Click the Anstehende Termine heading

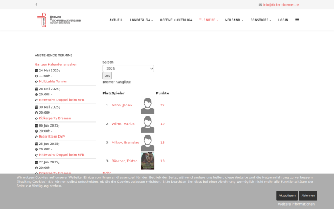click(53, 55)
